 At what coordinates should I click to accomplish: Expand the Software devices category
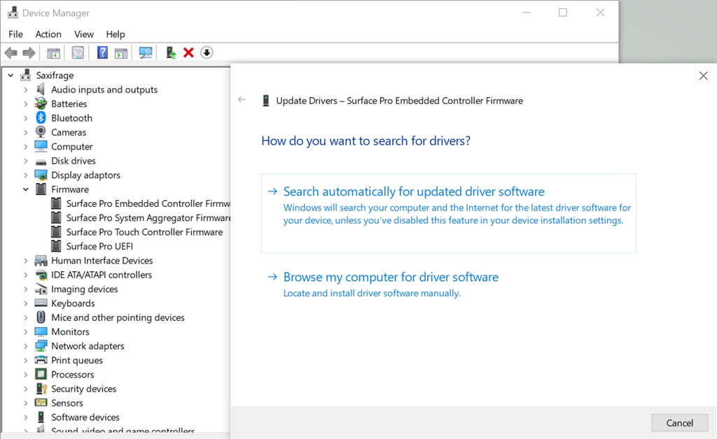click(x=26, y=417)
